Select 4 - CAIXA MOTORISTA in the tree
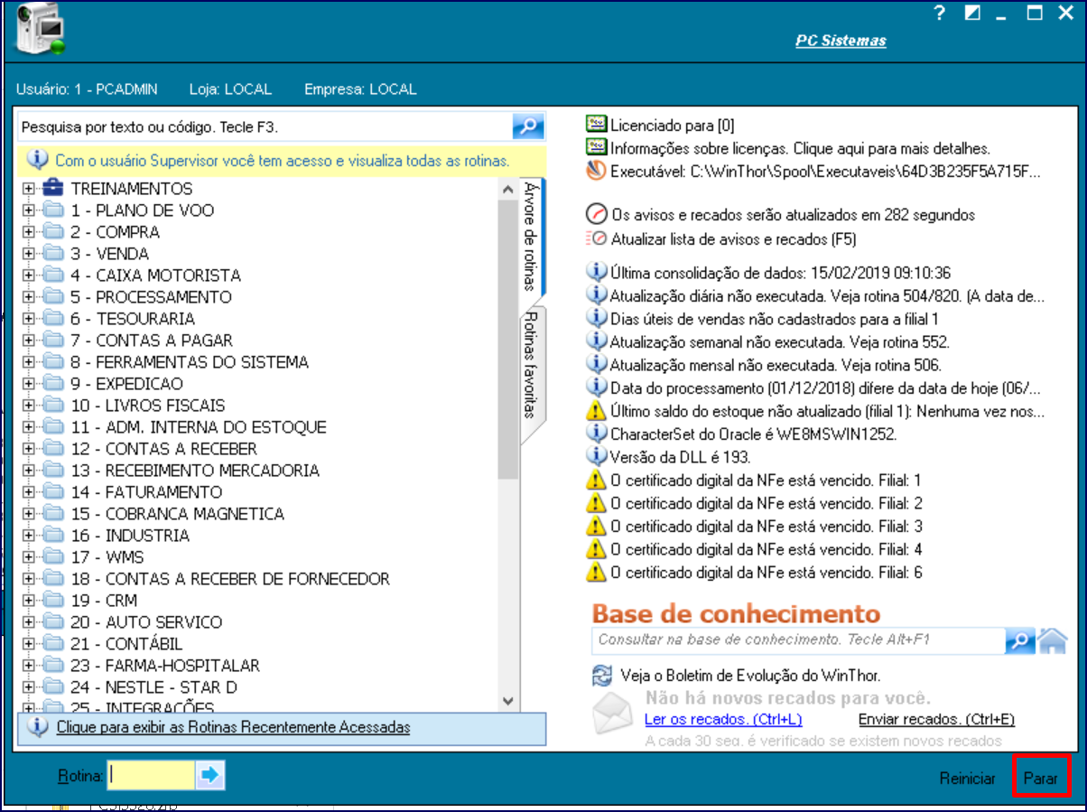Image resolution: width=1087 pixels, height=812 pixels. 156,275
